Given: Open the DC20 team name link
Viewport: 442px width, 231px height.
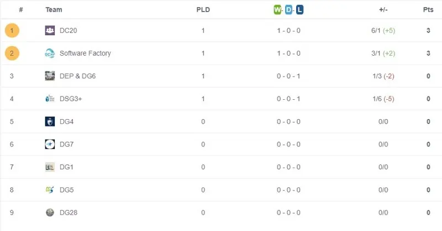Looking at the screenshot, I should click(69, 31).
